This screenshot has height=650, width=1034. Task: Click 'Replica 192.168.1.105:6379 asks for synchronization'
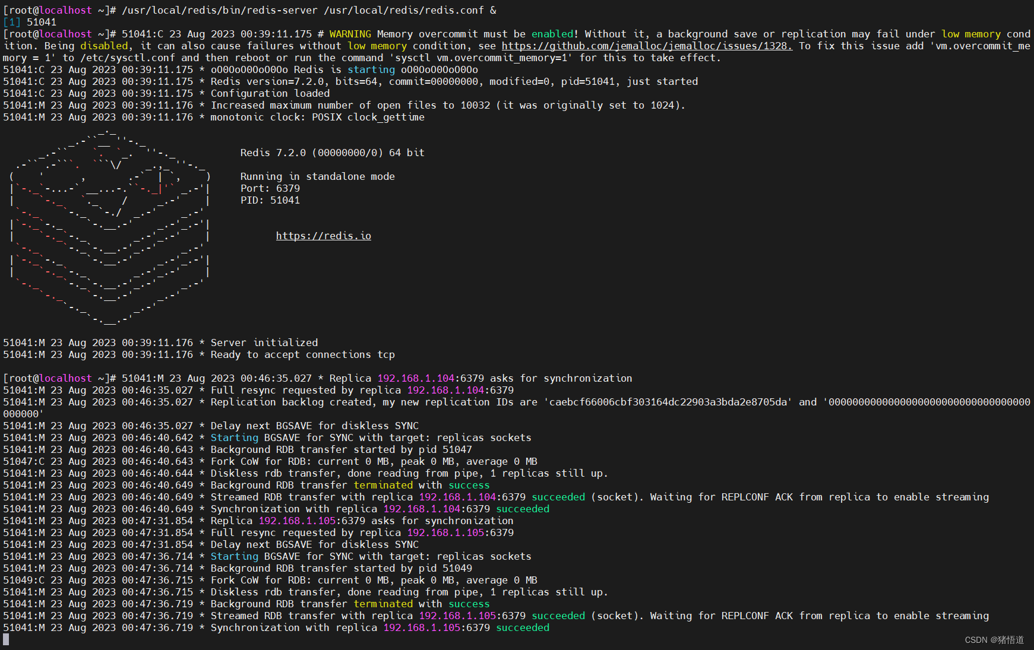pos(362,521)
